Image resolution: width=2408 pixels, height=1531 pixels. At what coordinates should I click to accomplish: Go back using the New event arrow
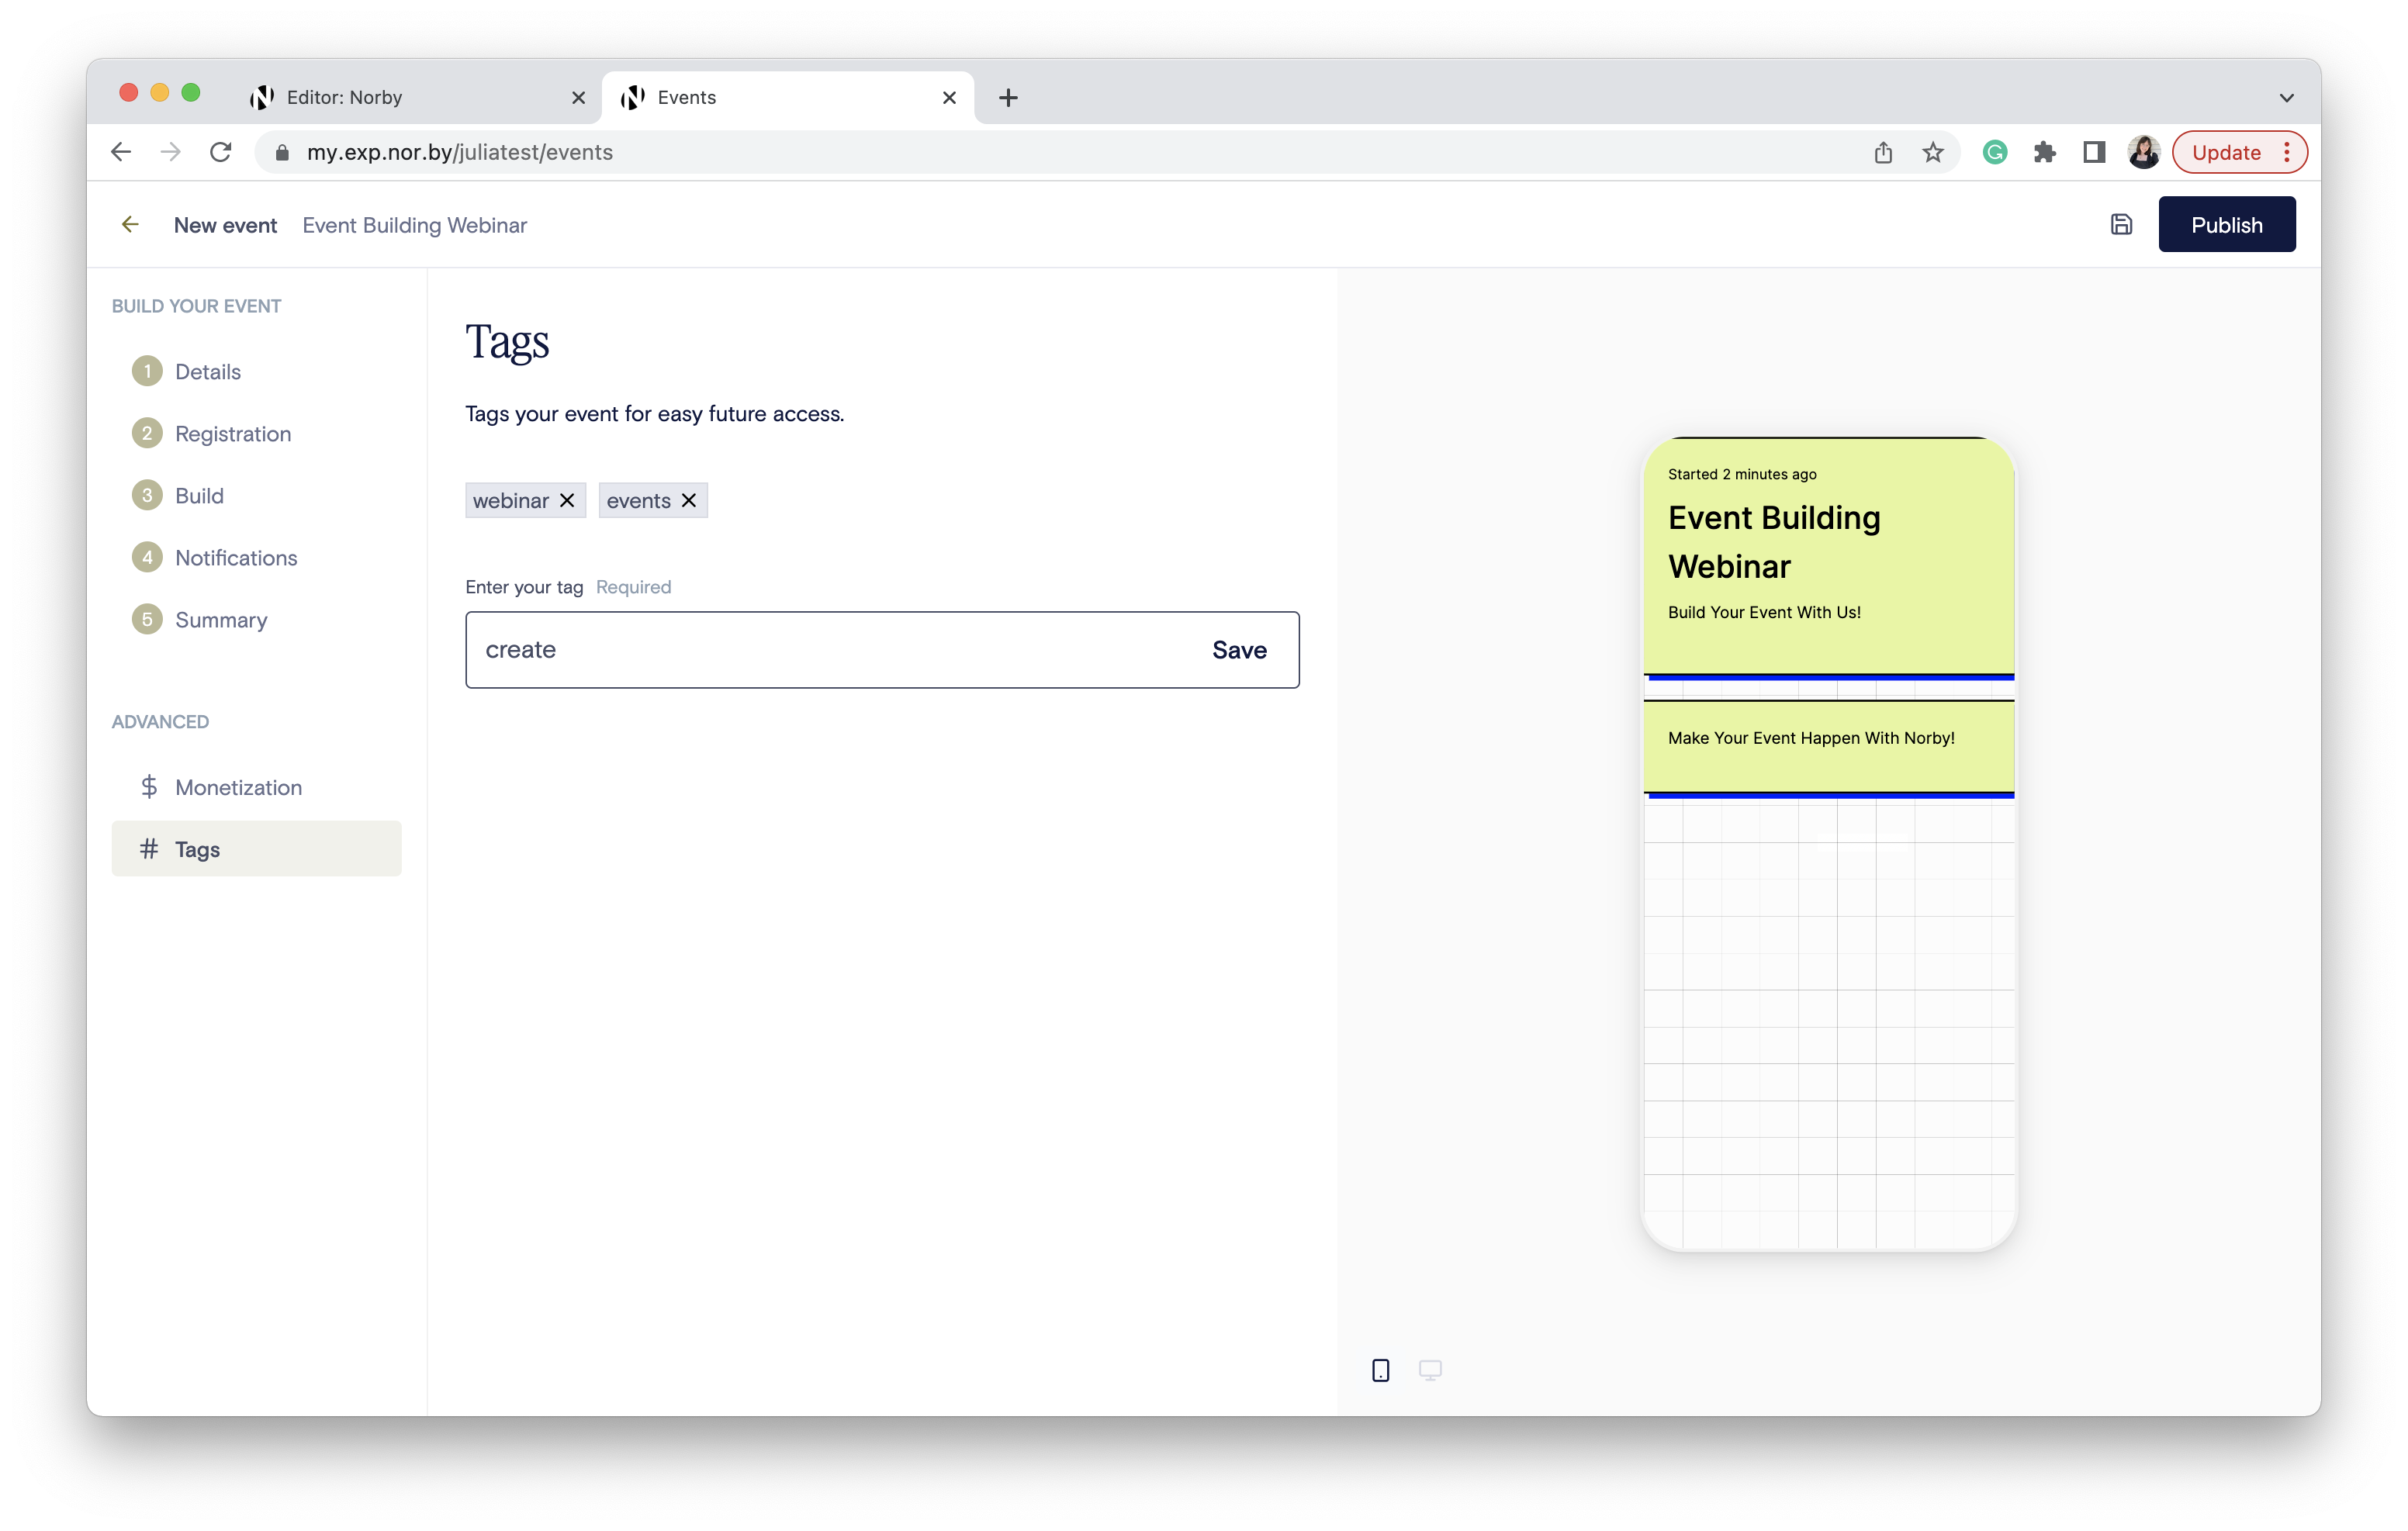coord(130,224)
